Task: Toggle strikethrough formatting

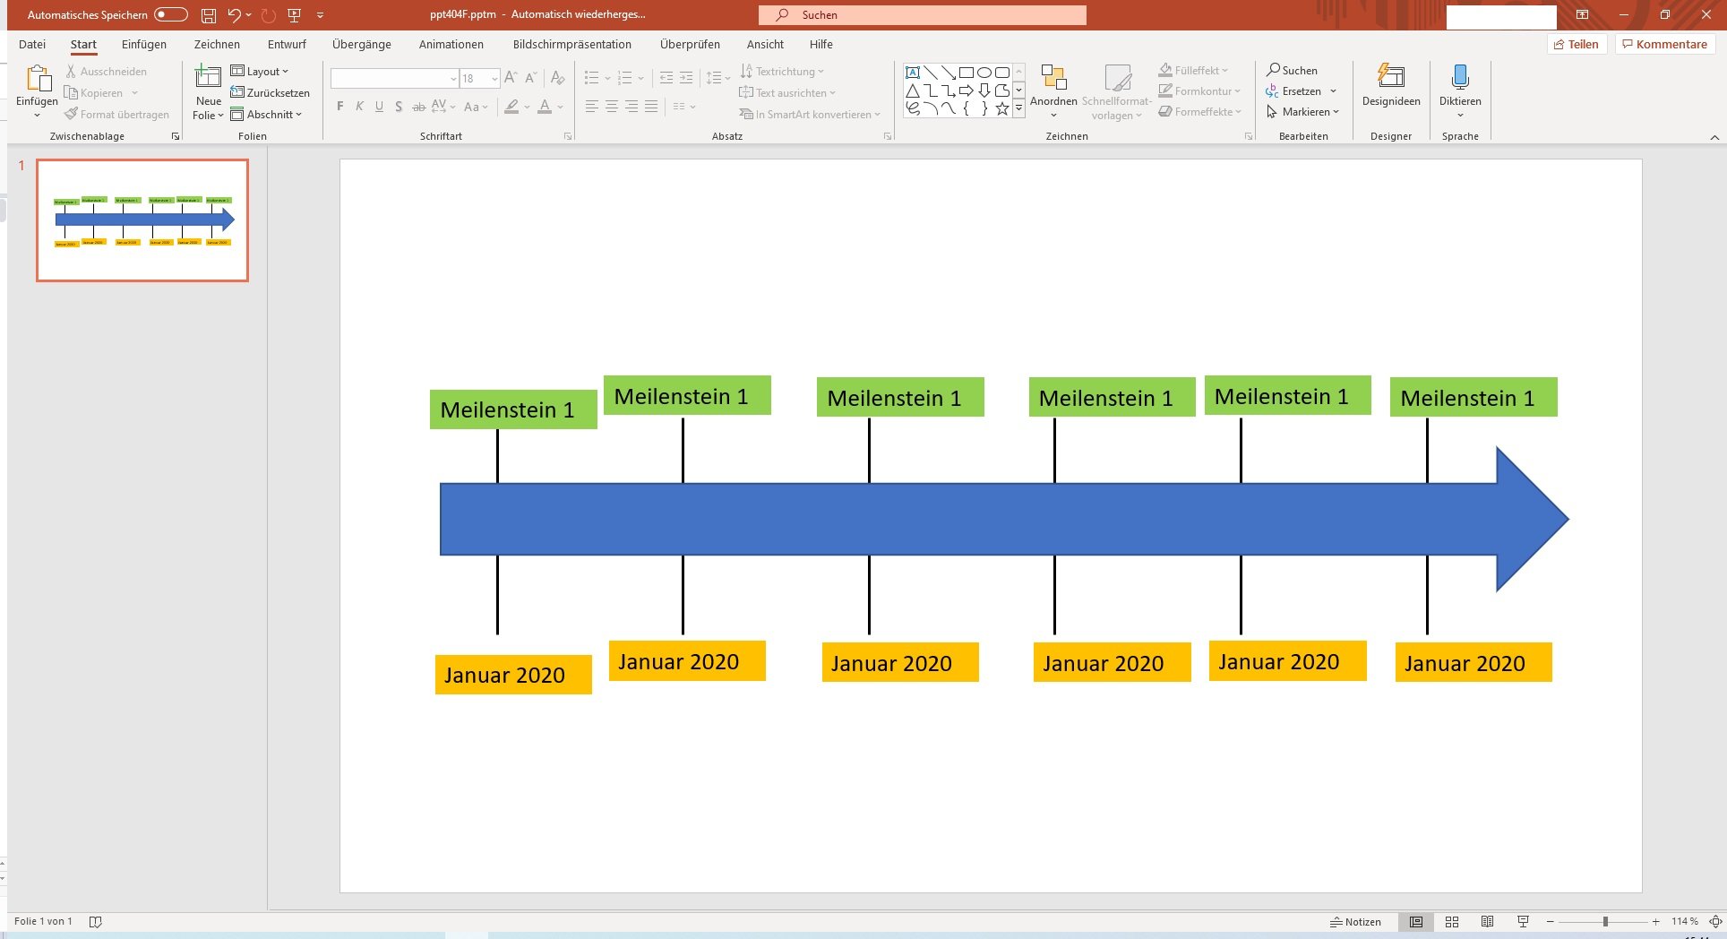Action: 418,107
